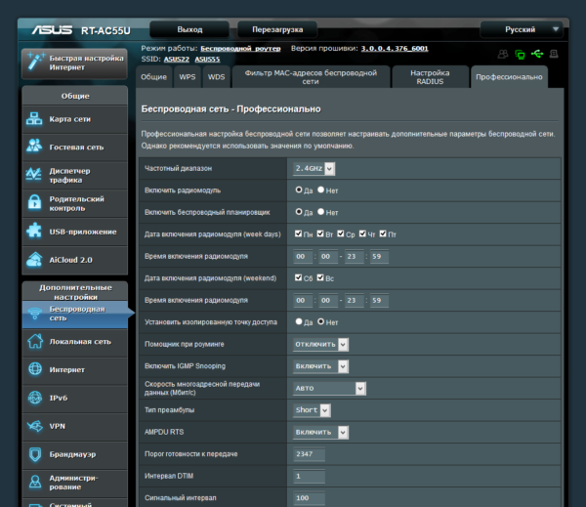The image size is (586, 507).
Task: Select Нет for Включить радиомодуль
Action: click(x=320, y=190)
